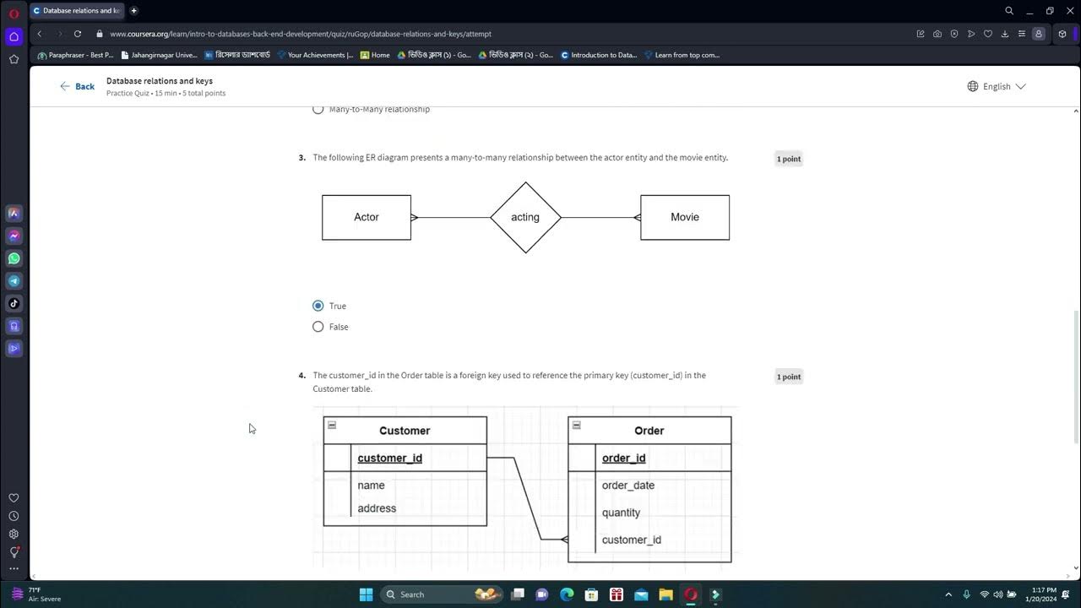Image resolution: width=1081 pixels, height=608 pixels.
Task: Click the order_id field in Order table
Action: (623, 458)
